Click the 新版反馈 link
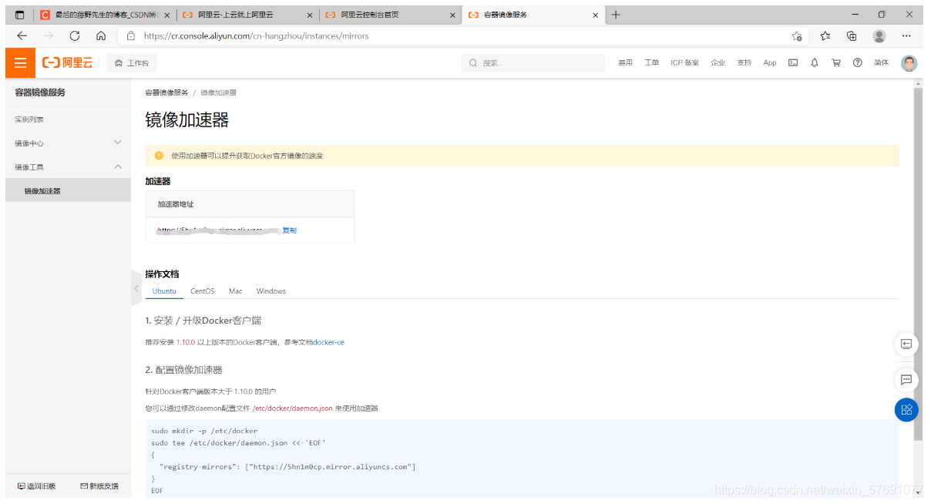 point(99,486)
